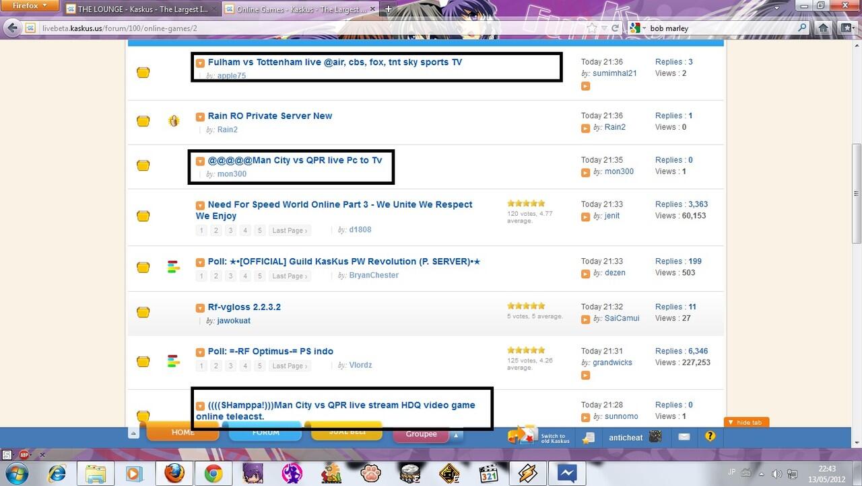Open the Firefox orange menu button
862x486 pixels.
pyautogui.click(x=30, y=6)
